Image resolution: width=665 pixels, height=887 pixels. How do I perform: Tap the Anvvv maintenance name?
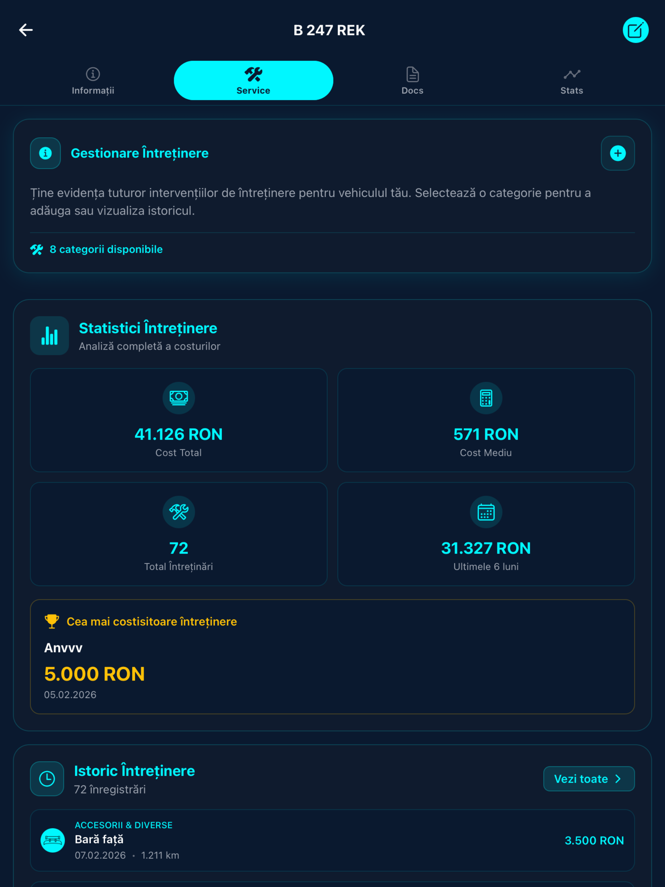pyautogui.click(x=63, y=648)
